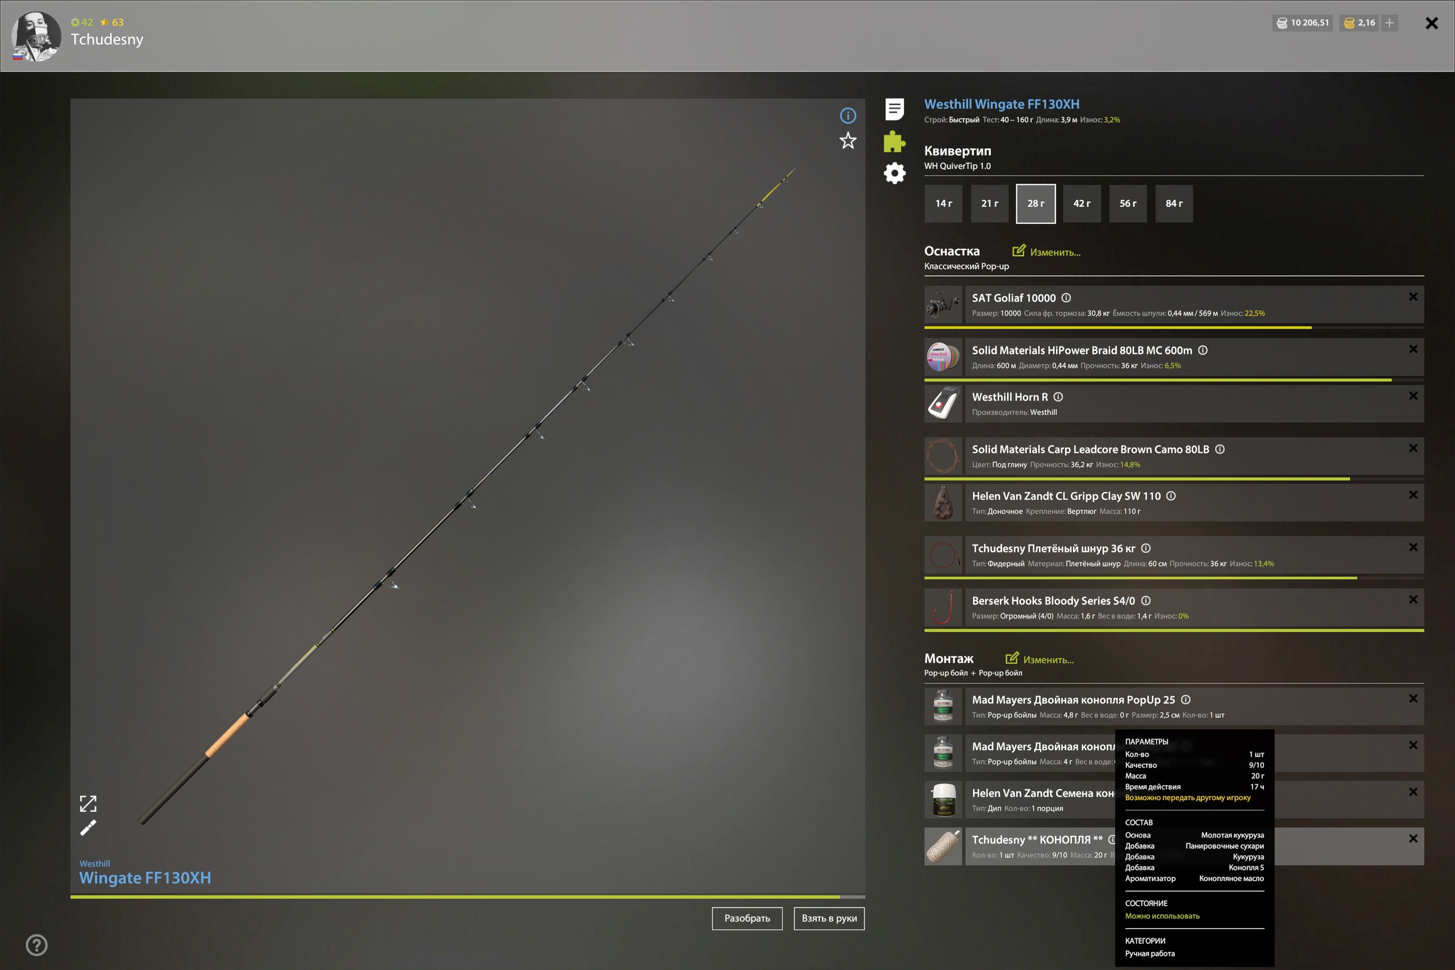Open the description notes tab icon
Image resolution: width=1455 pixels, height=970 pixels.
coord(894,109)
